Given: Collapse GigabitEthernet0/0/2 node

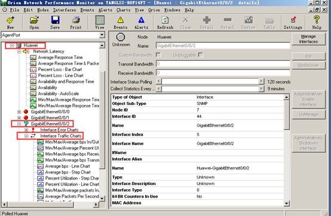Looking at the screenshot, I should (x=19, y=124).
